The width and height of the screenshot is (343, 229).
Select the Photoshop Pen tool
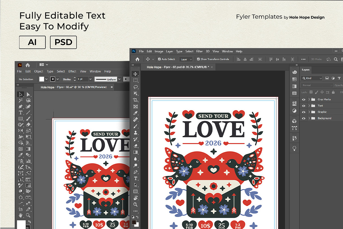click(135, 172)
